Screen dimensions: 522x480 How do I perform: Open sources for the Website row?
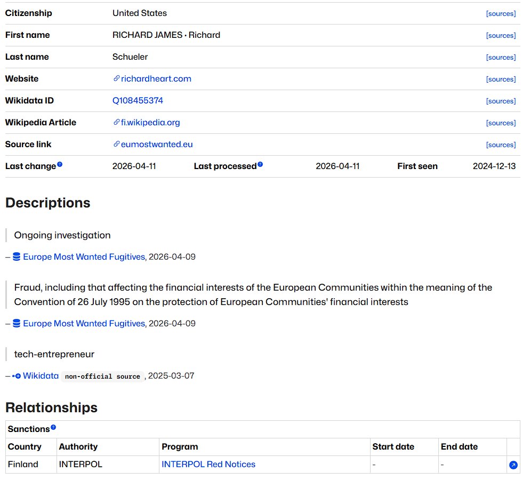coord(501,79)
